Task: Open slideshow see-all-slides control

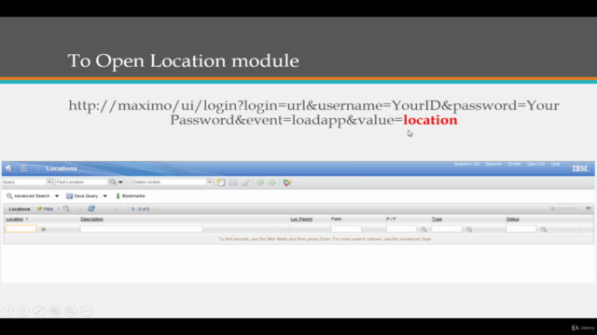Action: coord(55,311)
